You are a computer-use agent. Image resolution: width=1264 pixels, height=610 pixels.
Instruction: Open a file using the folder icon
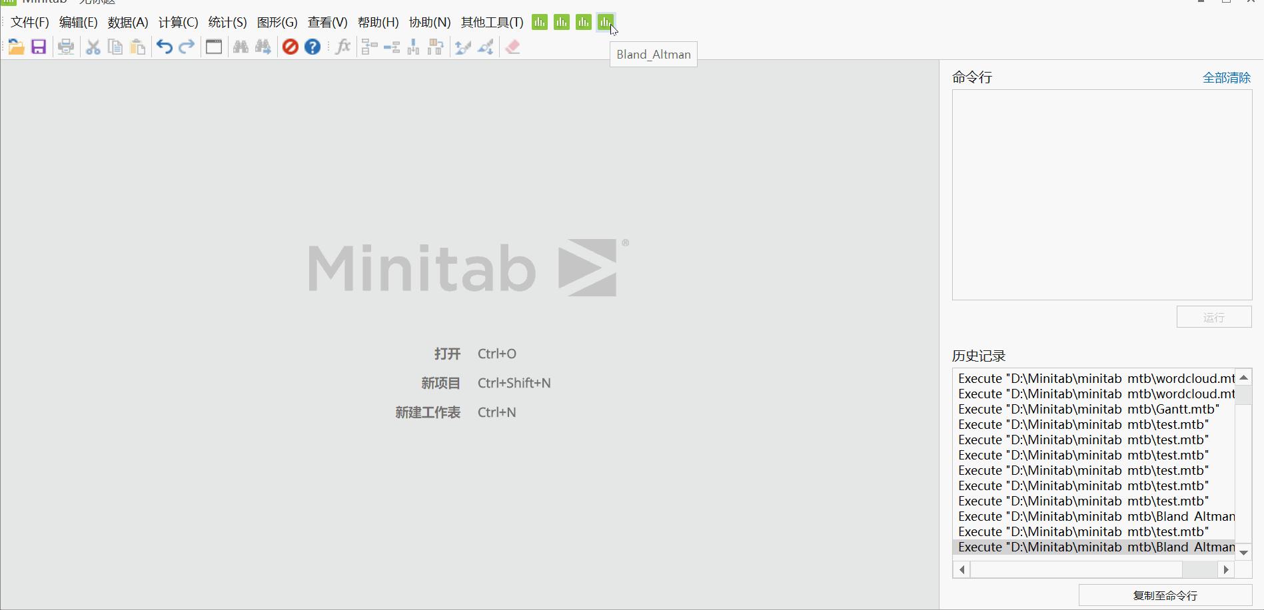pos(15,47)
